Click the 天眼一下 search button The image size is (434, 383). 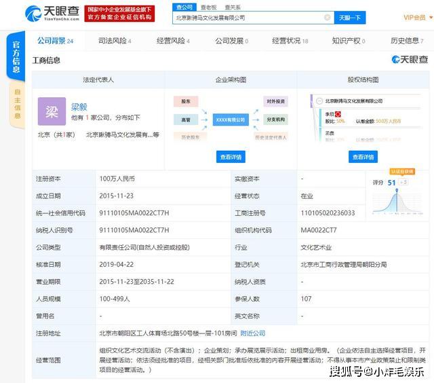(x=350, y=18)
